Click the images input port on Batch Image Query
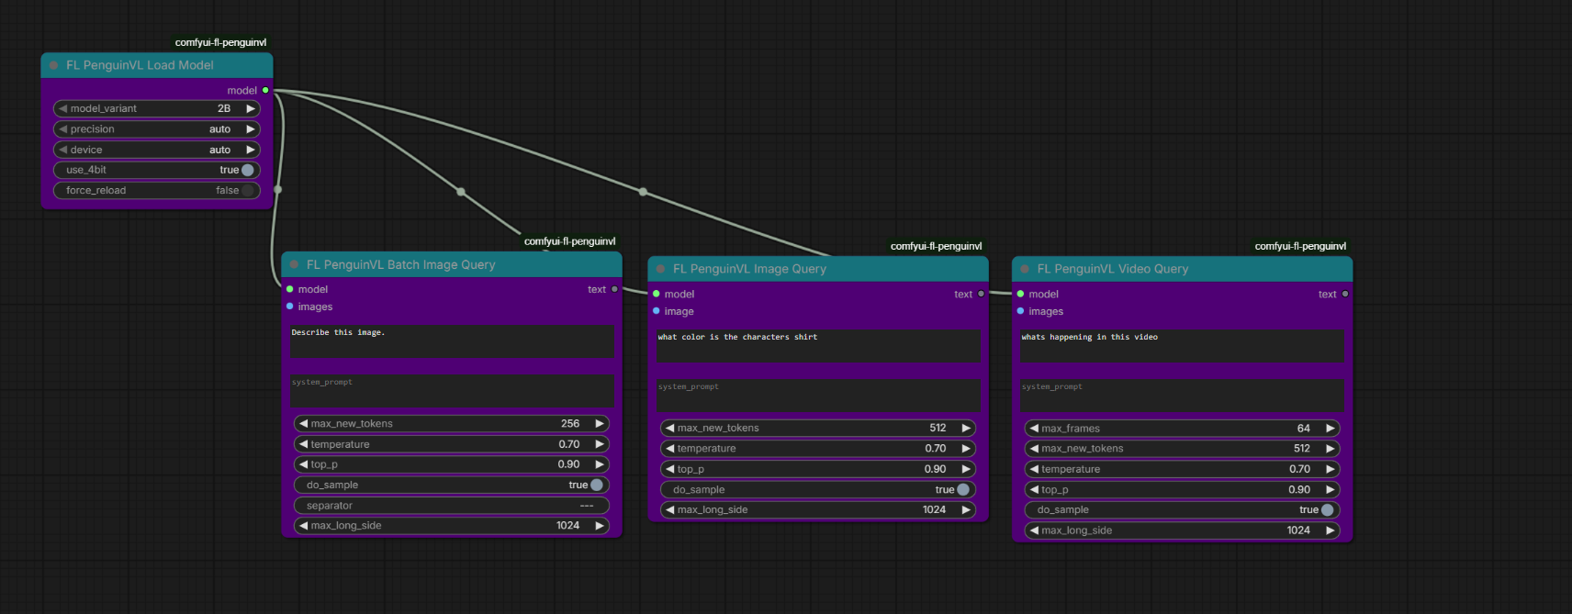Image resolution: width=1572 pixels, height=614 pixels. [290, 307]
